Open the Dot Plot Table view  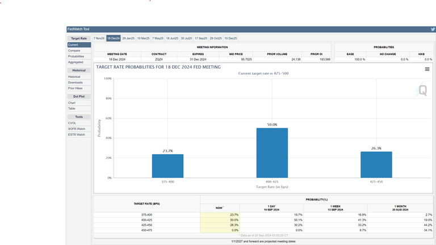72,108
